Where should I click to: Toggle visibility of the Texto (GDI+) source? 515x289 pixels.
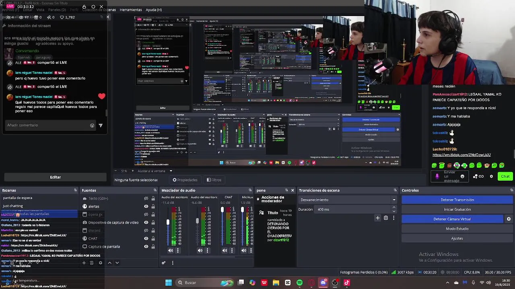(146, 198)
